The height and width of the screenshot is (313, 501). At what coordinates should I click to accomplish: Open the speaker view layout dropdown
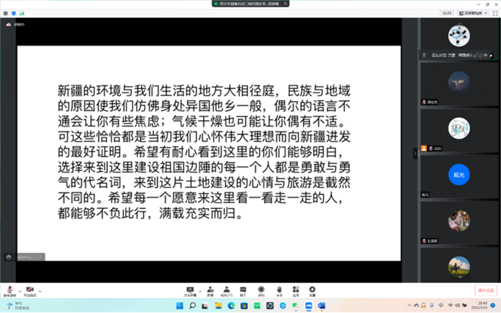476,13
